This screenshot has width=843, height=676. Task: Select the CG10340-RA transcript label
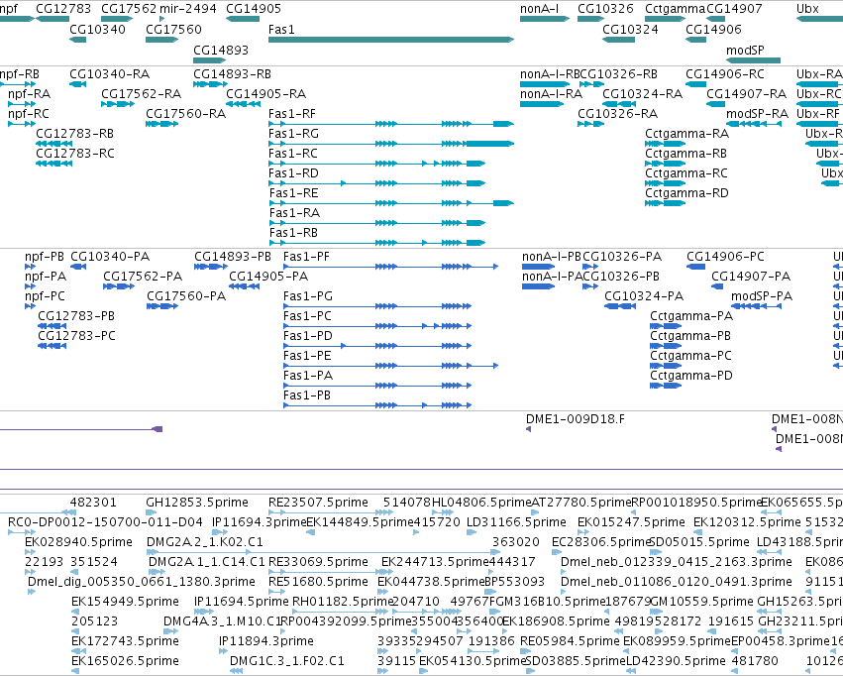coord(110,74)
